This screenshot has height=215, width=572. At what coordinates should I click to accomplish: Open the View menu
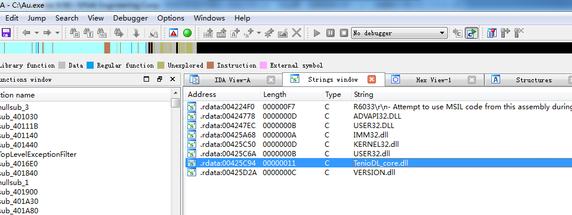(x=95, y=18)
